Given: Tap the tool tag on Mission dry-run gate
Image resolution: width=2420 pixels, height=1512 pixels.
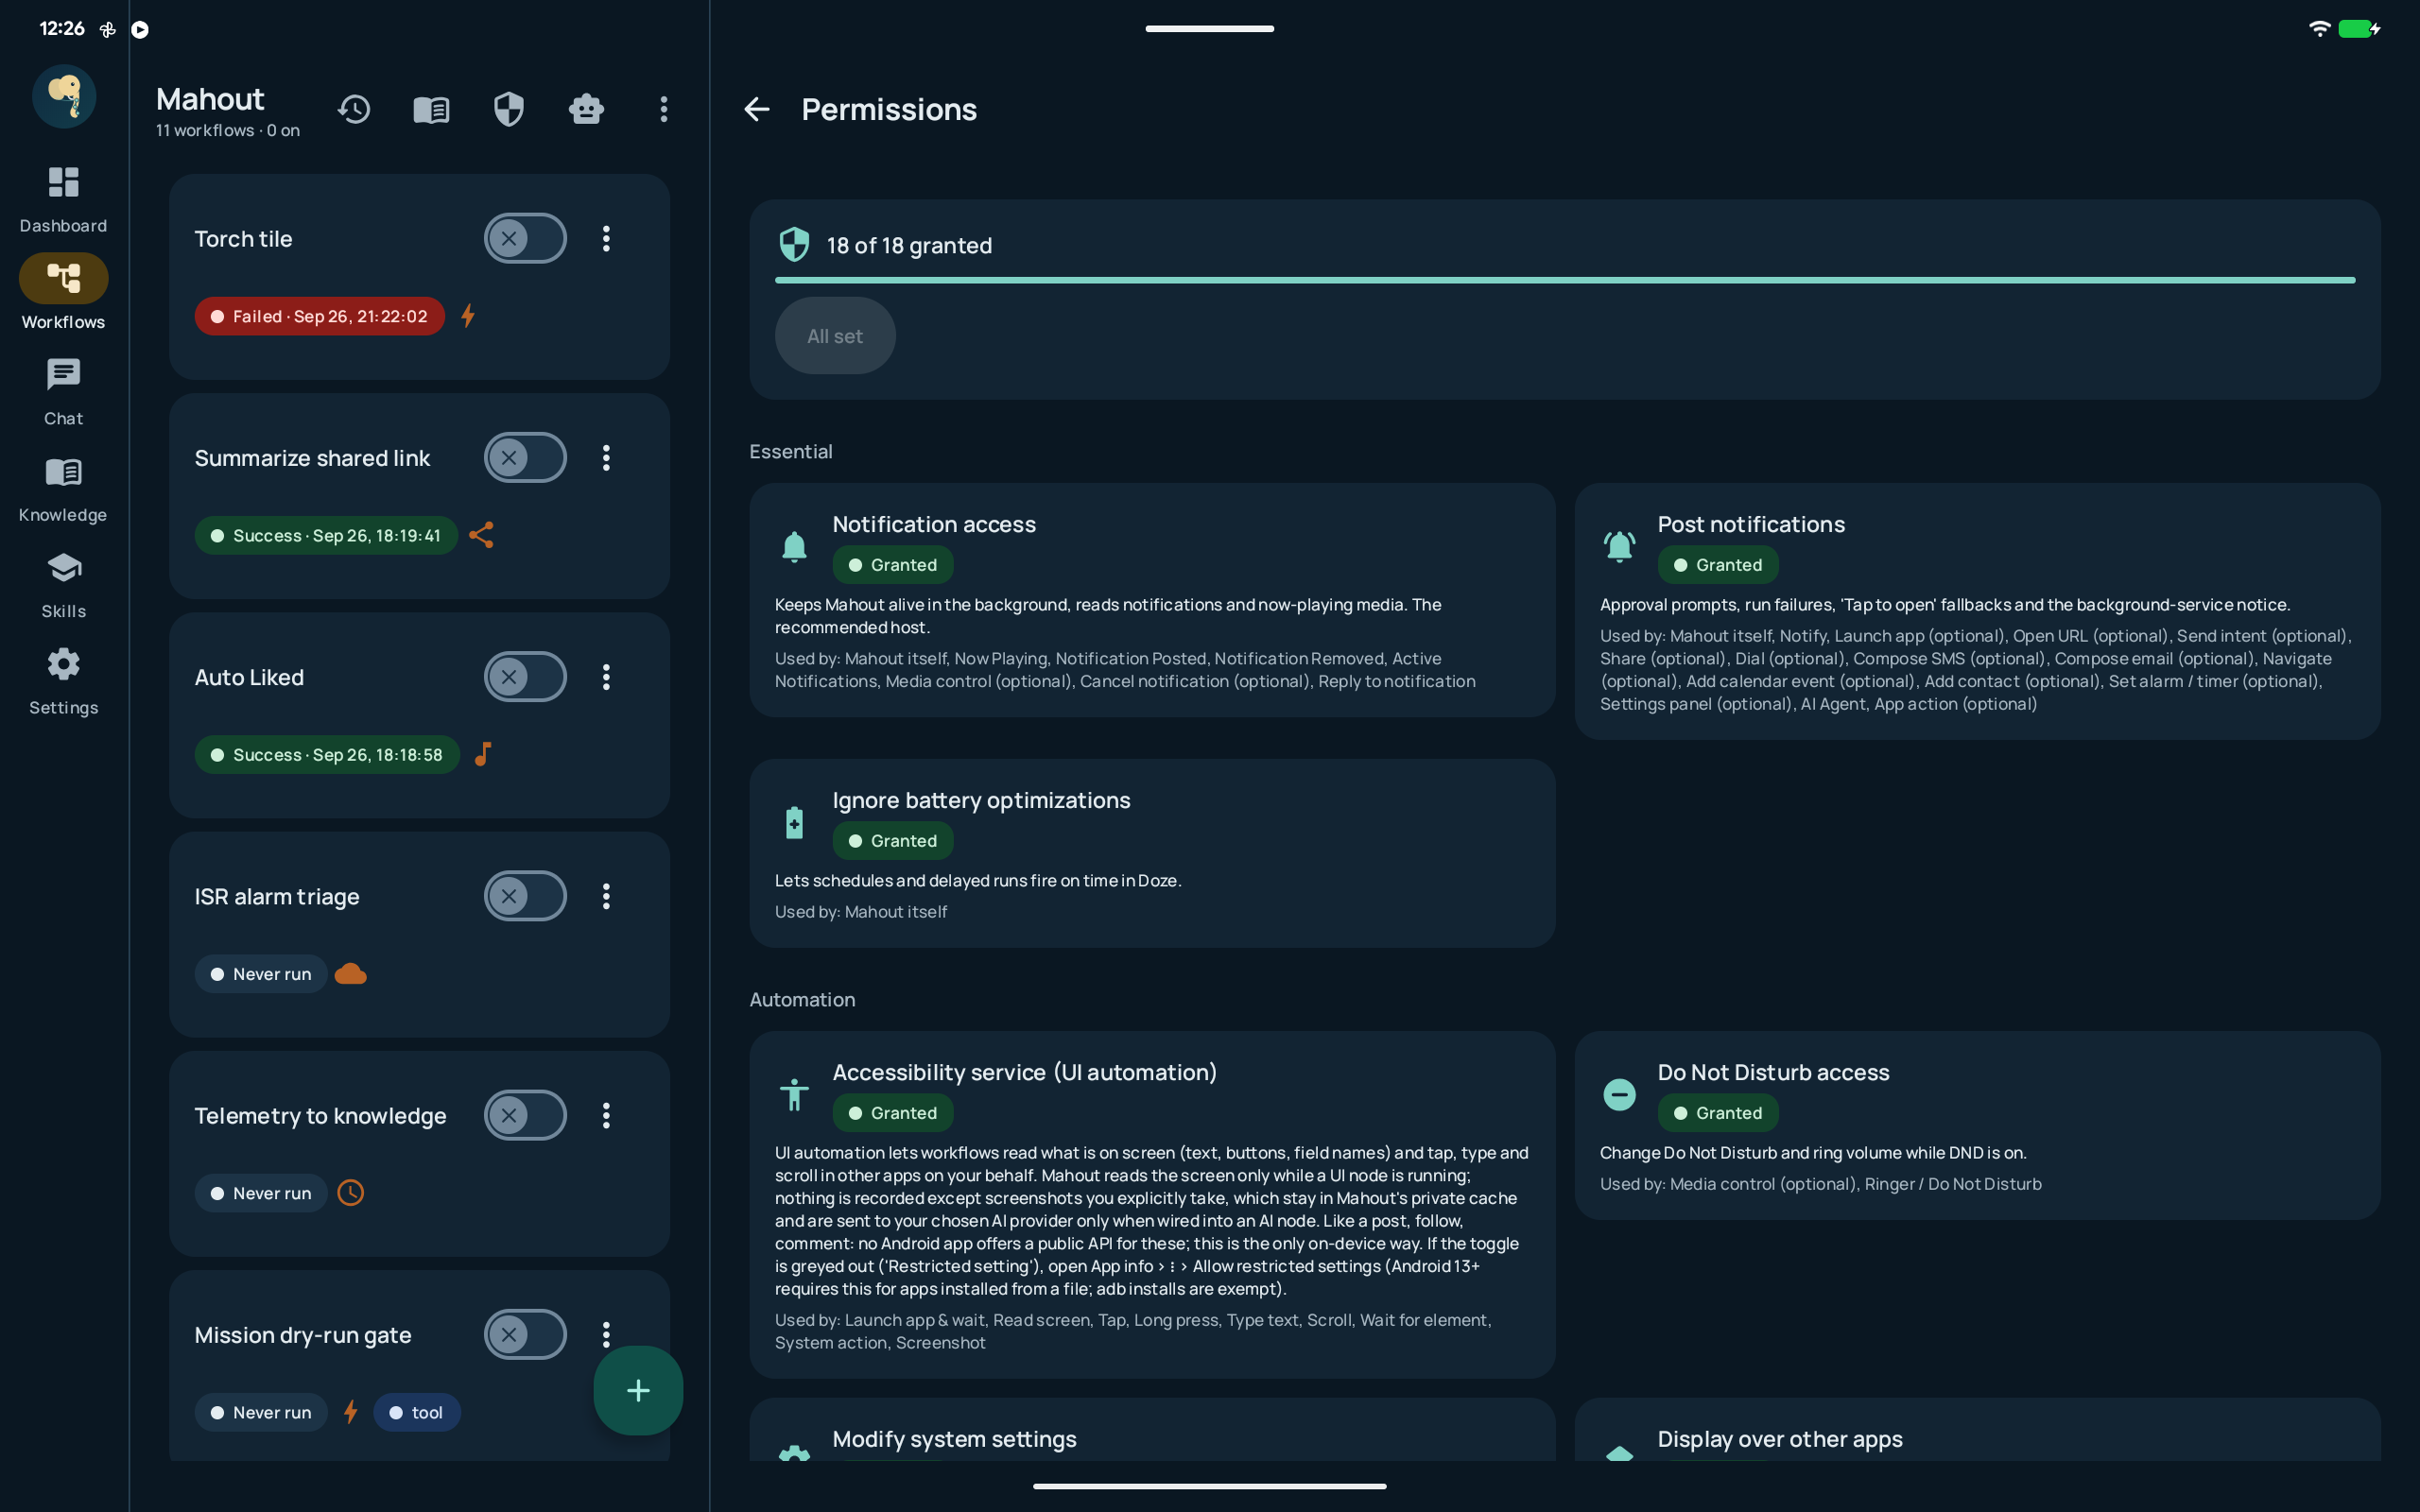Looking at the screenshot, I should [417, 1412].
